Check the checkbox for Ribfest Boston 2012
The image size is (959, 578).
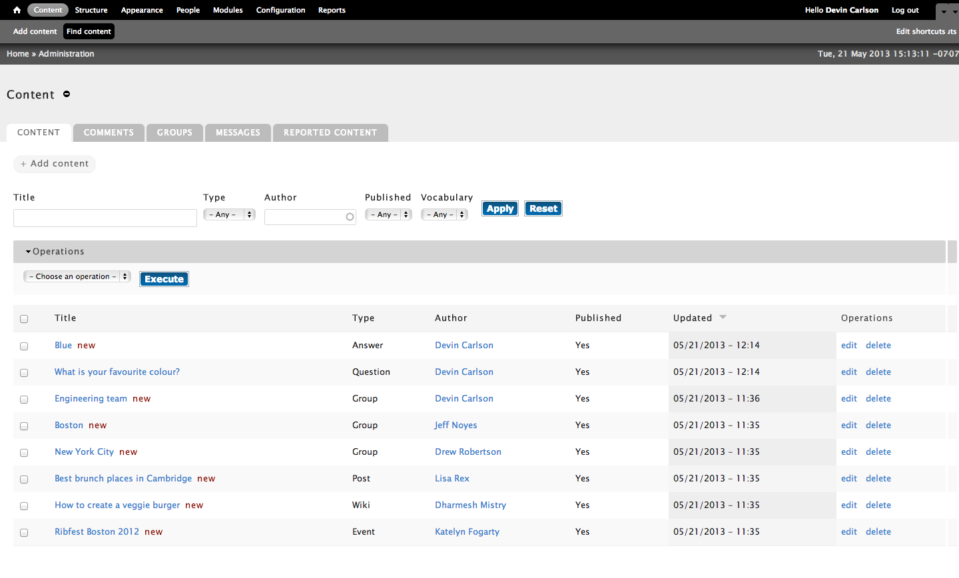pos(24,532)
